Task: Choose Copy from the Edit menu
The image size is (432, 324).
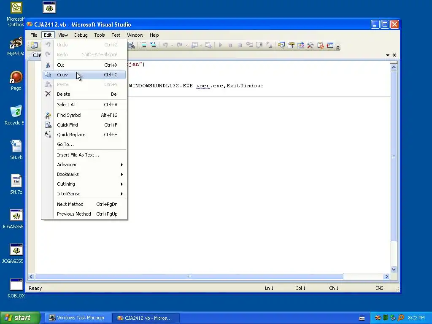Action: pos(84,75)
